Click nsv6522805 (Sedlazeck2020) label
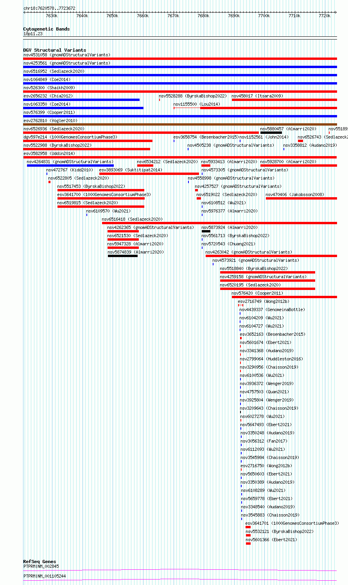The image size is (348, 585). pyautogui.click(x=79, y=178)
